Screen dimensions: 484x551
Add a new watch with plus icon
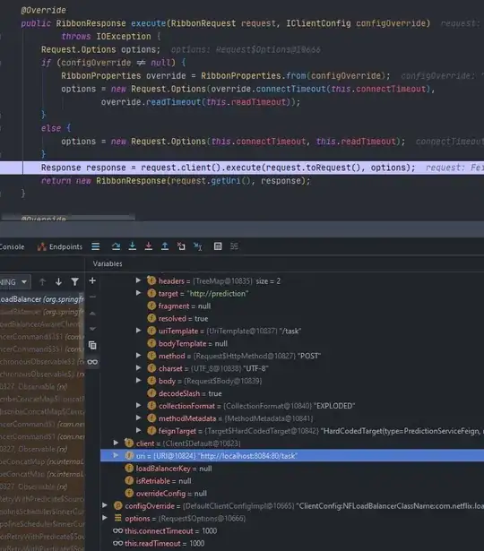pyautogui.click(x=92, y=280)
